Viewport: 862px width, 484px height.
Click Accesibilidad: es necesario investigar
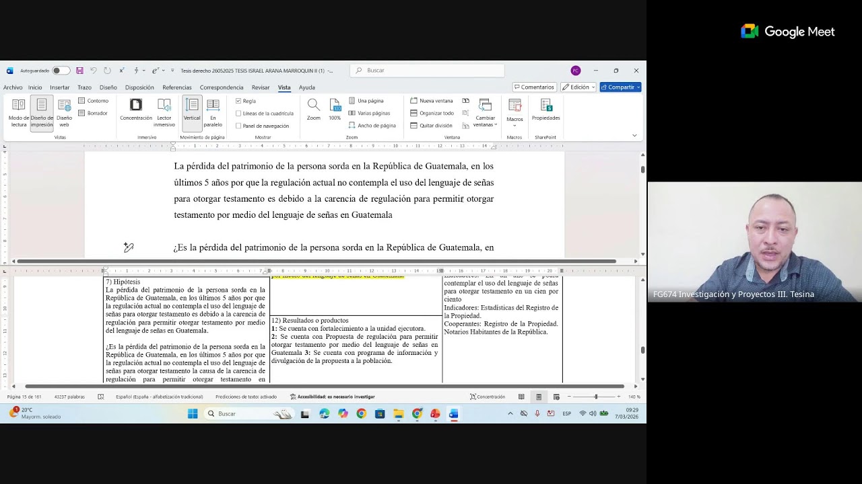click(x=332, y=397)
